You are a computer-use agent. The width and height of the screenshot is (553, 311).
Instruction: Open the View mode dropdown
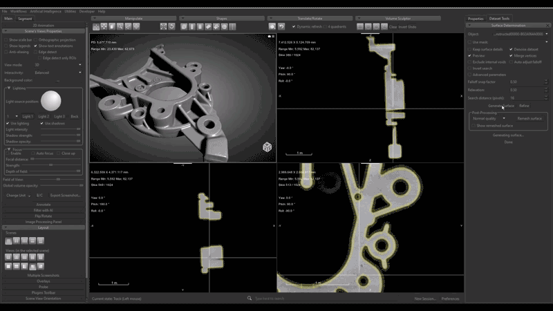pyautogui.click(x=58, y=65)
